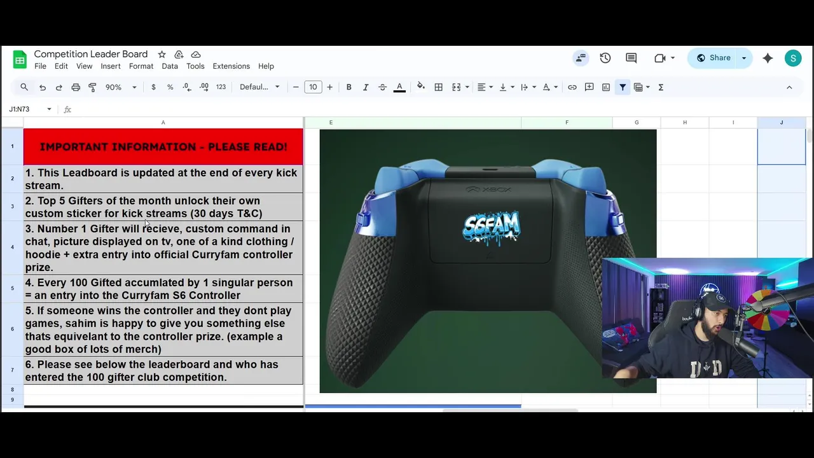Star the Competition Leader Board document

[x=162, y=55]
